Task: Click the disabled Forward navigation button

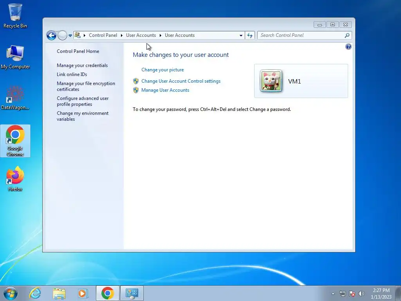Action: [62, 35]
